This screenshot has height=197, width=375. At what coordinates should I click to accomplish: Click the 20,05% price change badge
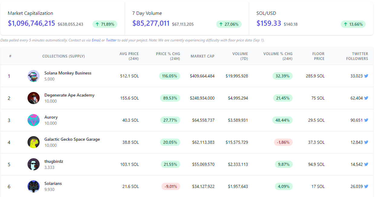point(170,142)
